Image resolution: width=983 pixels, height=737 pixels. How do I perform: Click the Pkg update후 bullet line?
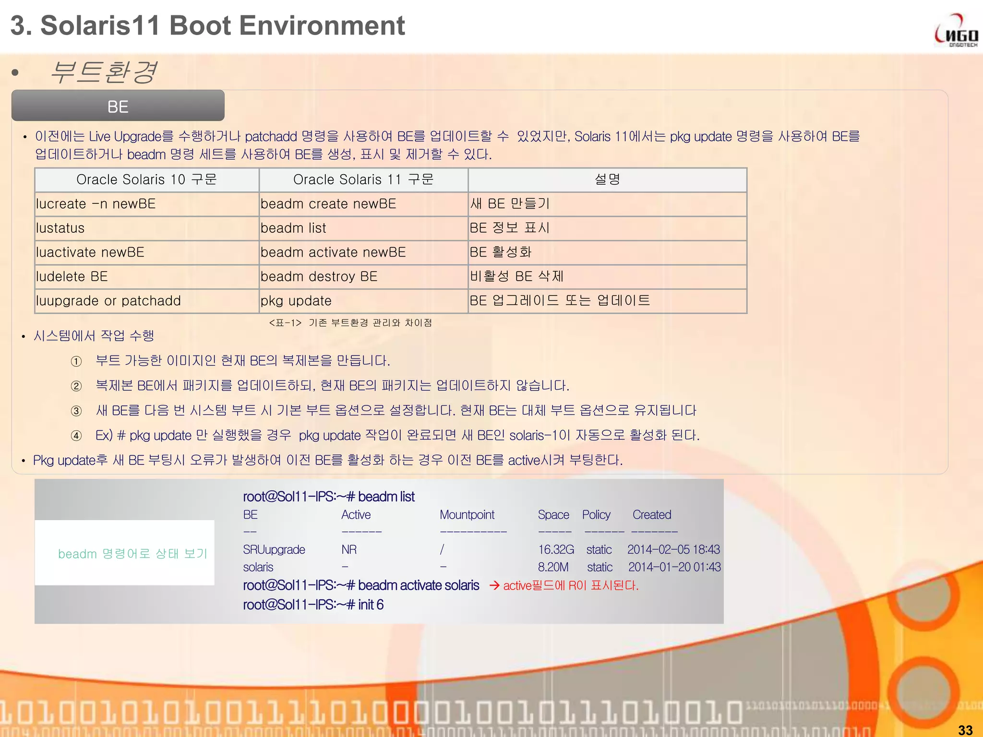point(328,461)
